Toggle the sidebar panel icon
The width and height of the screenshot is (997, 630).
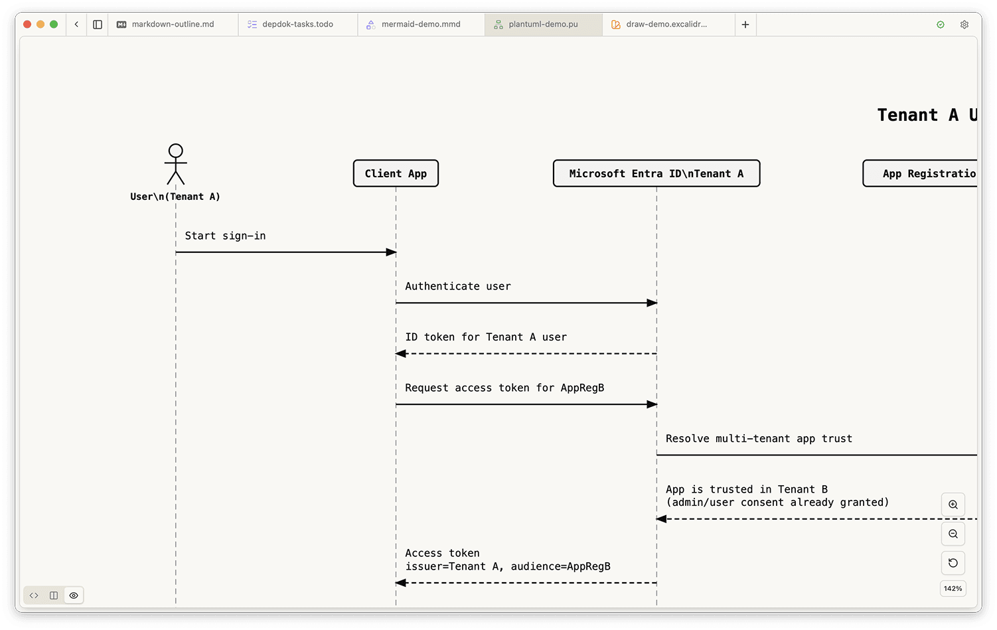pyautogui.click(x=98, y=25)
